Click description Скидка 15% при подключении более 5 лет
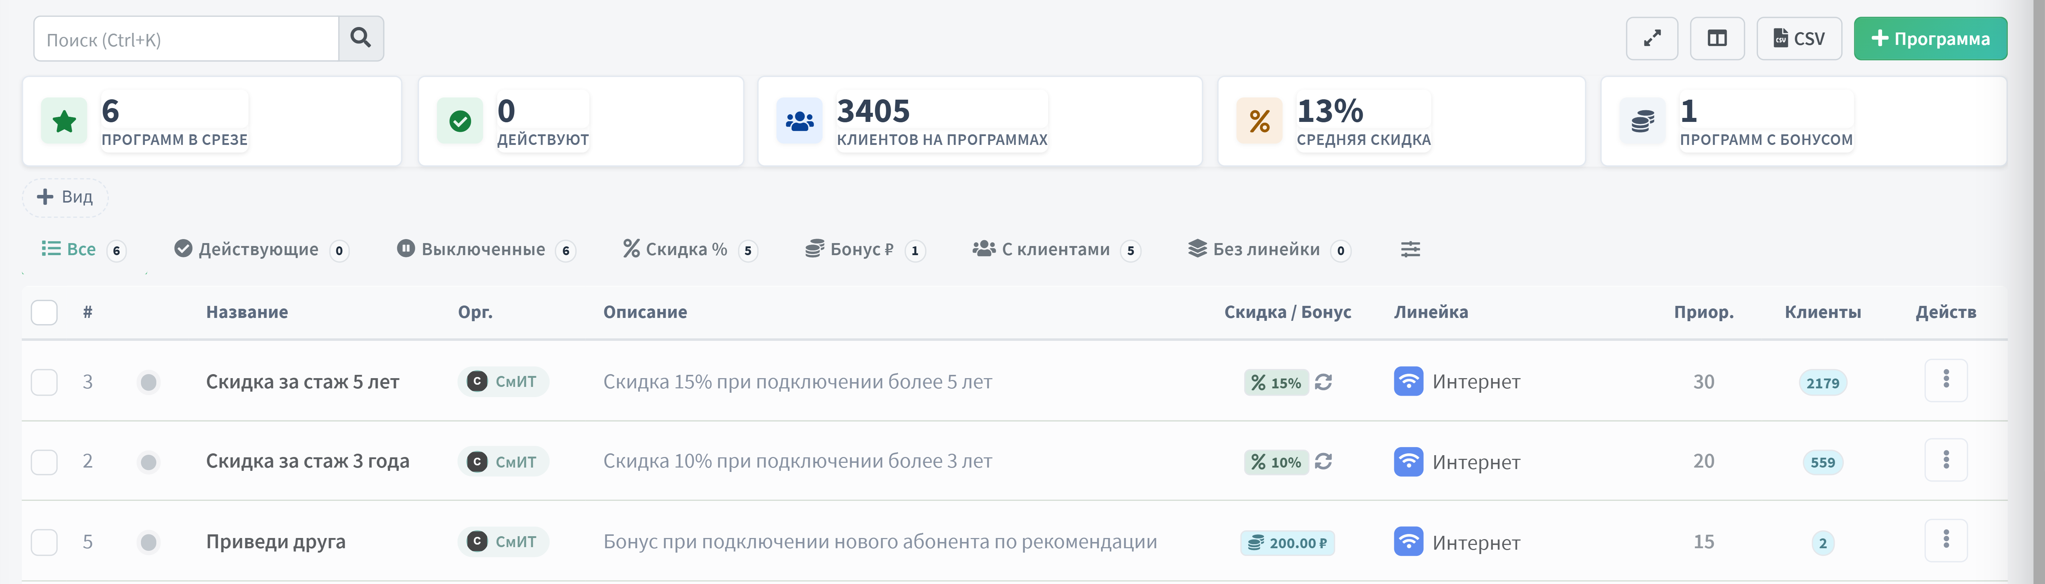 point(797,382)
